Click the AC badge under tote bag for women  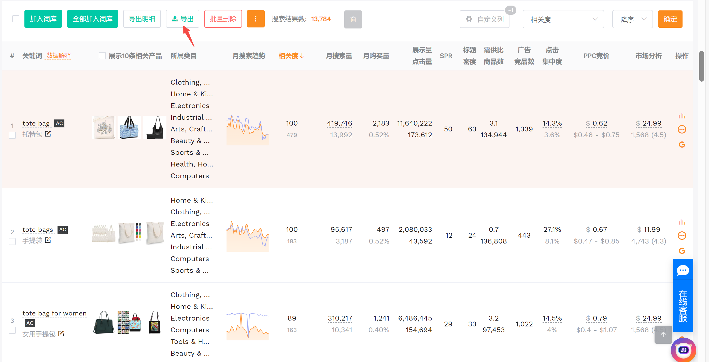coord(30,323)
